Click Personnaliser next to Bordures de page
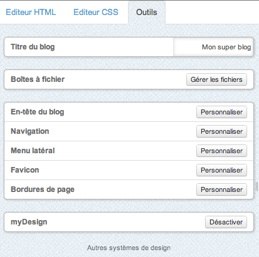This screenshot has width=259, height=257. tap(221, 189)
